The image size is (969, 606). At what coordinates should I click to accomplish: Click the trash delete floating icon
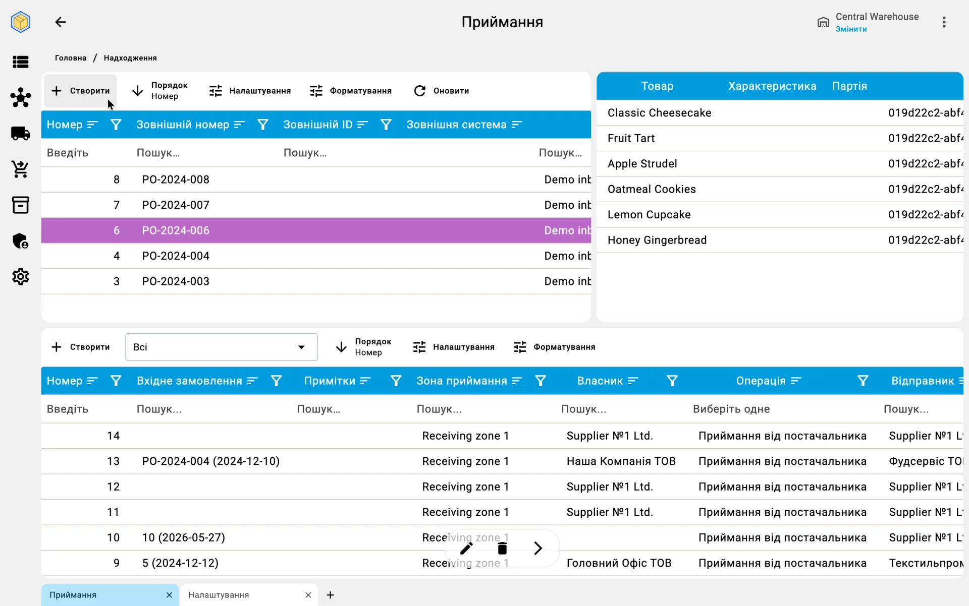pyautogui.click(x=502, y=548)
